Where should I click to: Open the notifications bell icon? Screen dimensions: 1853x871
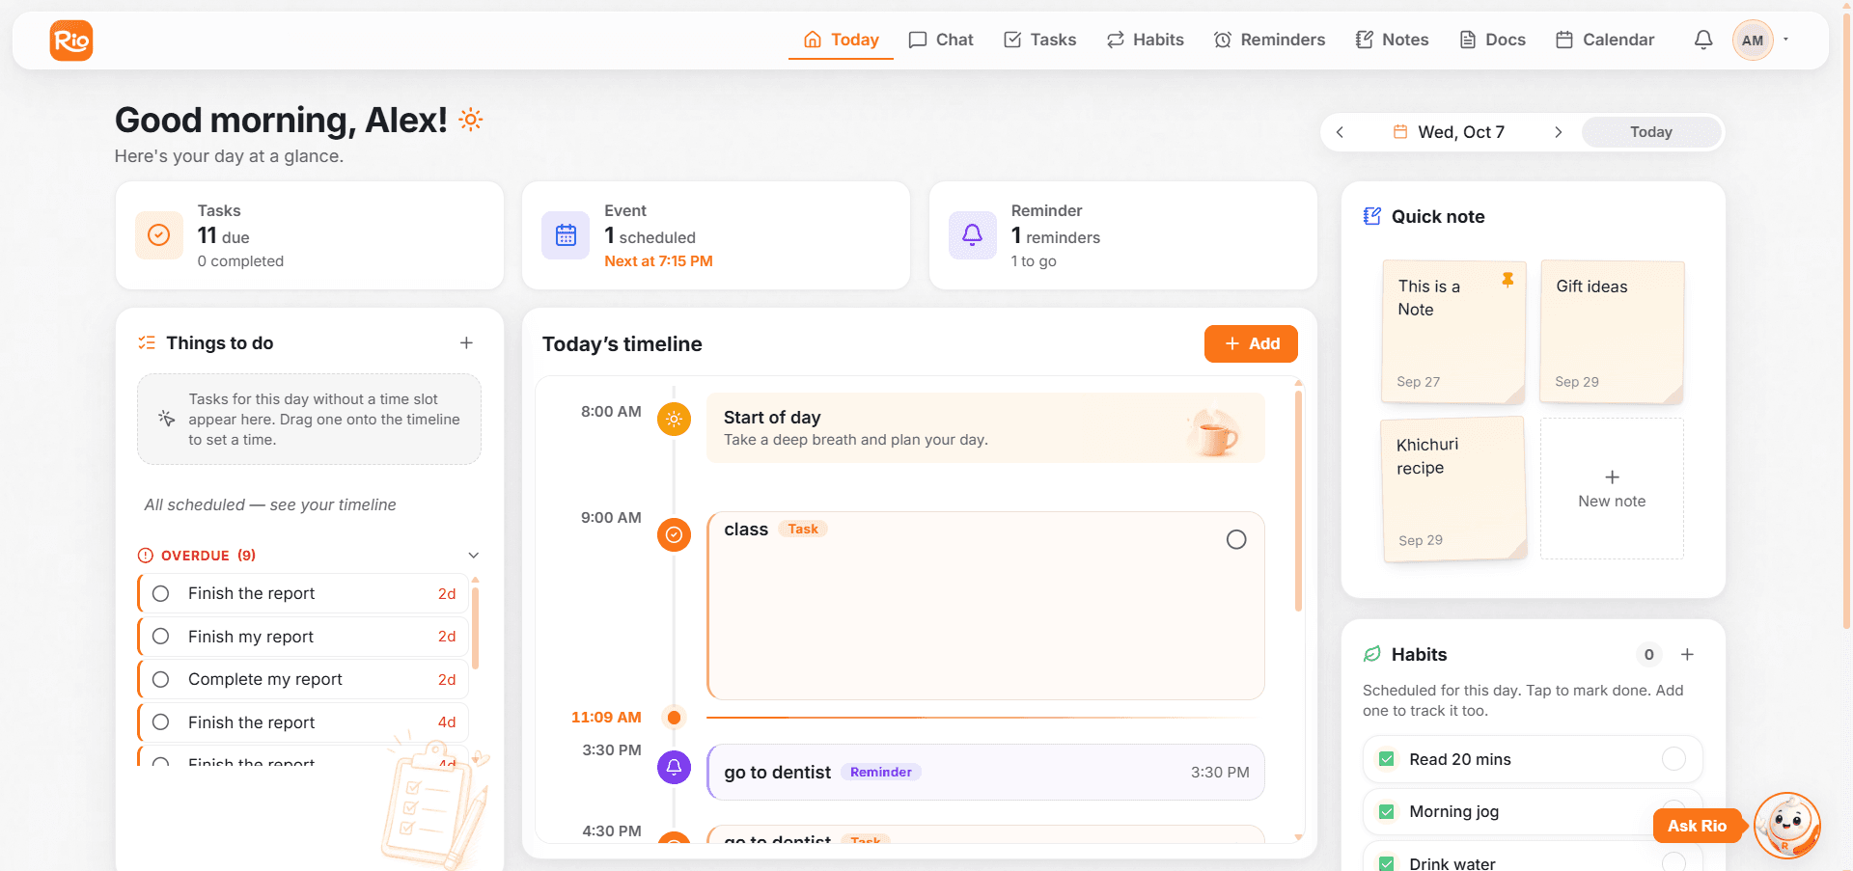1703,40
